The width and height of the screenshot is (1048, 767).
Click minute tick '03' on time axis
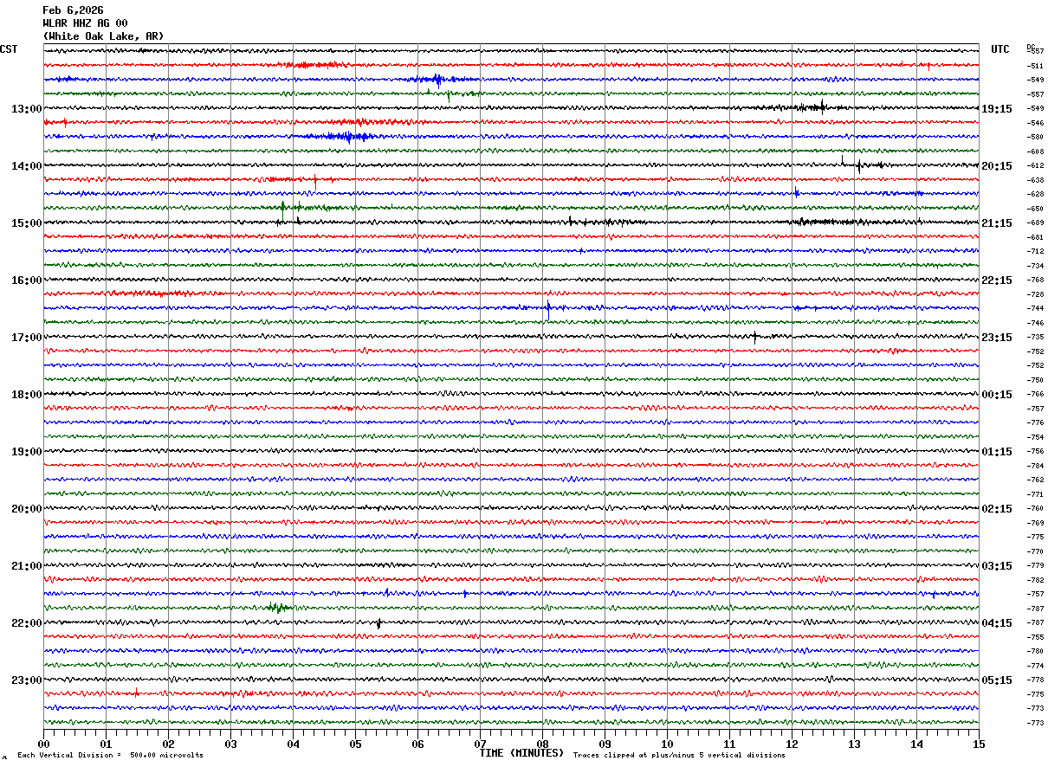pyautogui.click(x=230, y=744)
